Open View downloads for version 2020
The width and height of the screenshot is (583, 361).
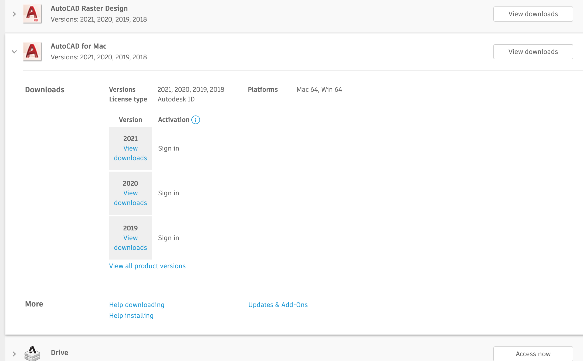130,198
